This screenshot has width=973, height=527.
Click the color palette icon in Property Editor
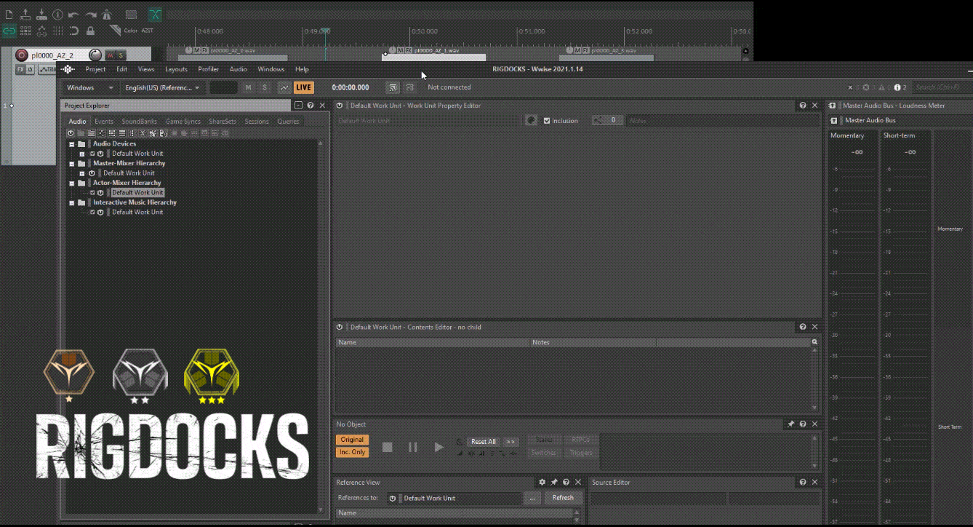coord(532,121)
